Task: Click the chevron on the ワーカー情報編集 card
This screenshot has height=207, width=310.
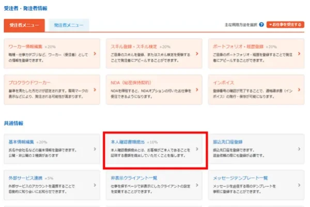Action: click(95, 54)
